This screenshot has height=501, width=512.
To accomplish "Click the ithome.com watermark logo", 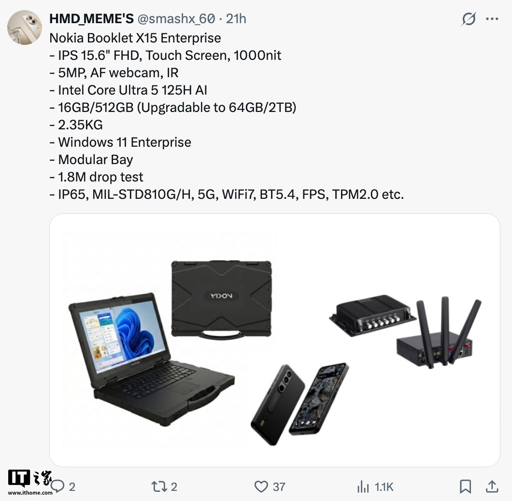I will pos(30,482).
